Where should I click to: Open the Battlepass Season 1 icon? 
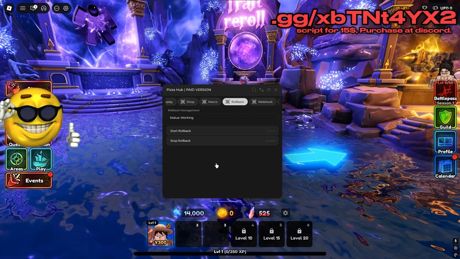click(x=445, y=93)
